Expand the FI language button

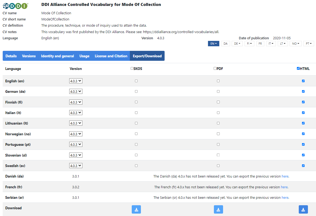tap(249, 44)
